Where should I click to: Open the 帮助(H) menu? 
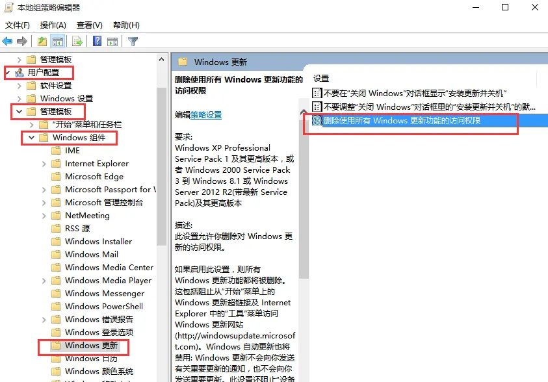point(126,25)
